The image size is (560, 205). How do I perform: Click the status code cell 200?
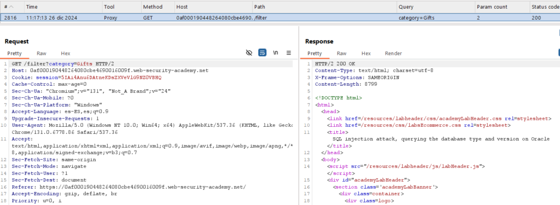pyautogui.click(x=536, y=17)
